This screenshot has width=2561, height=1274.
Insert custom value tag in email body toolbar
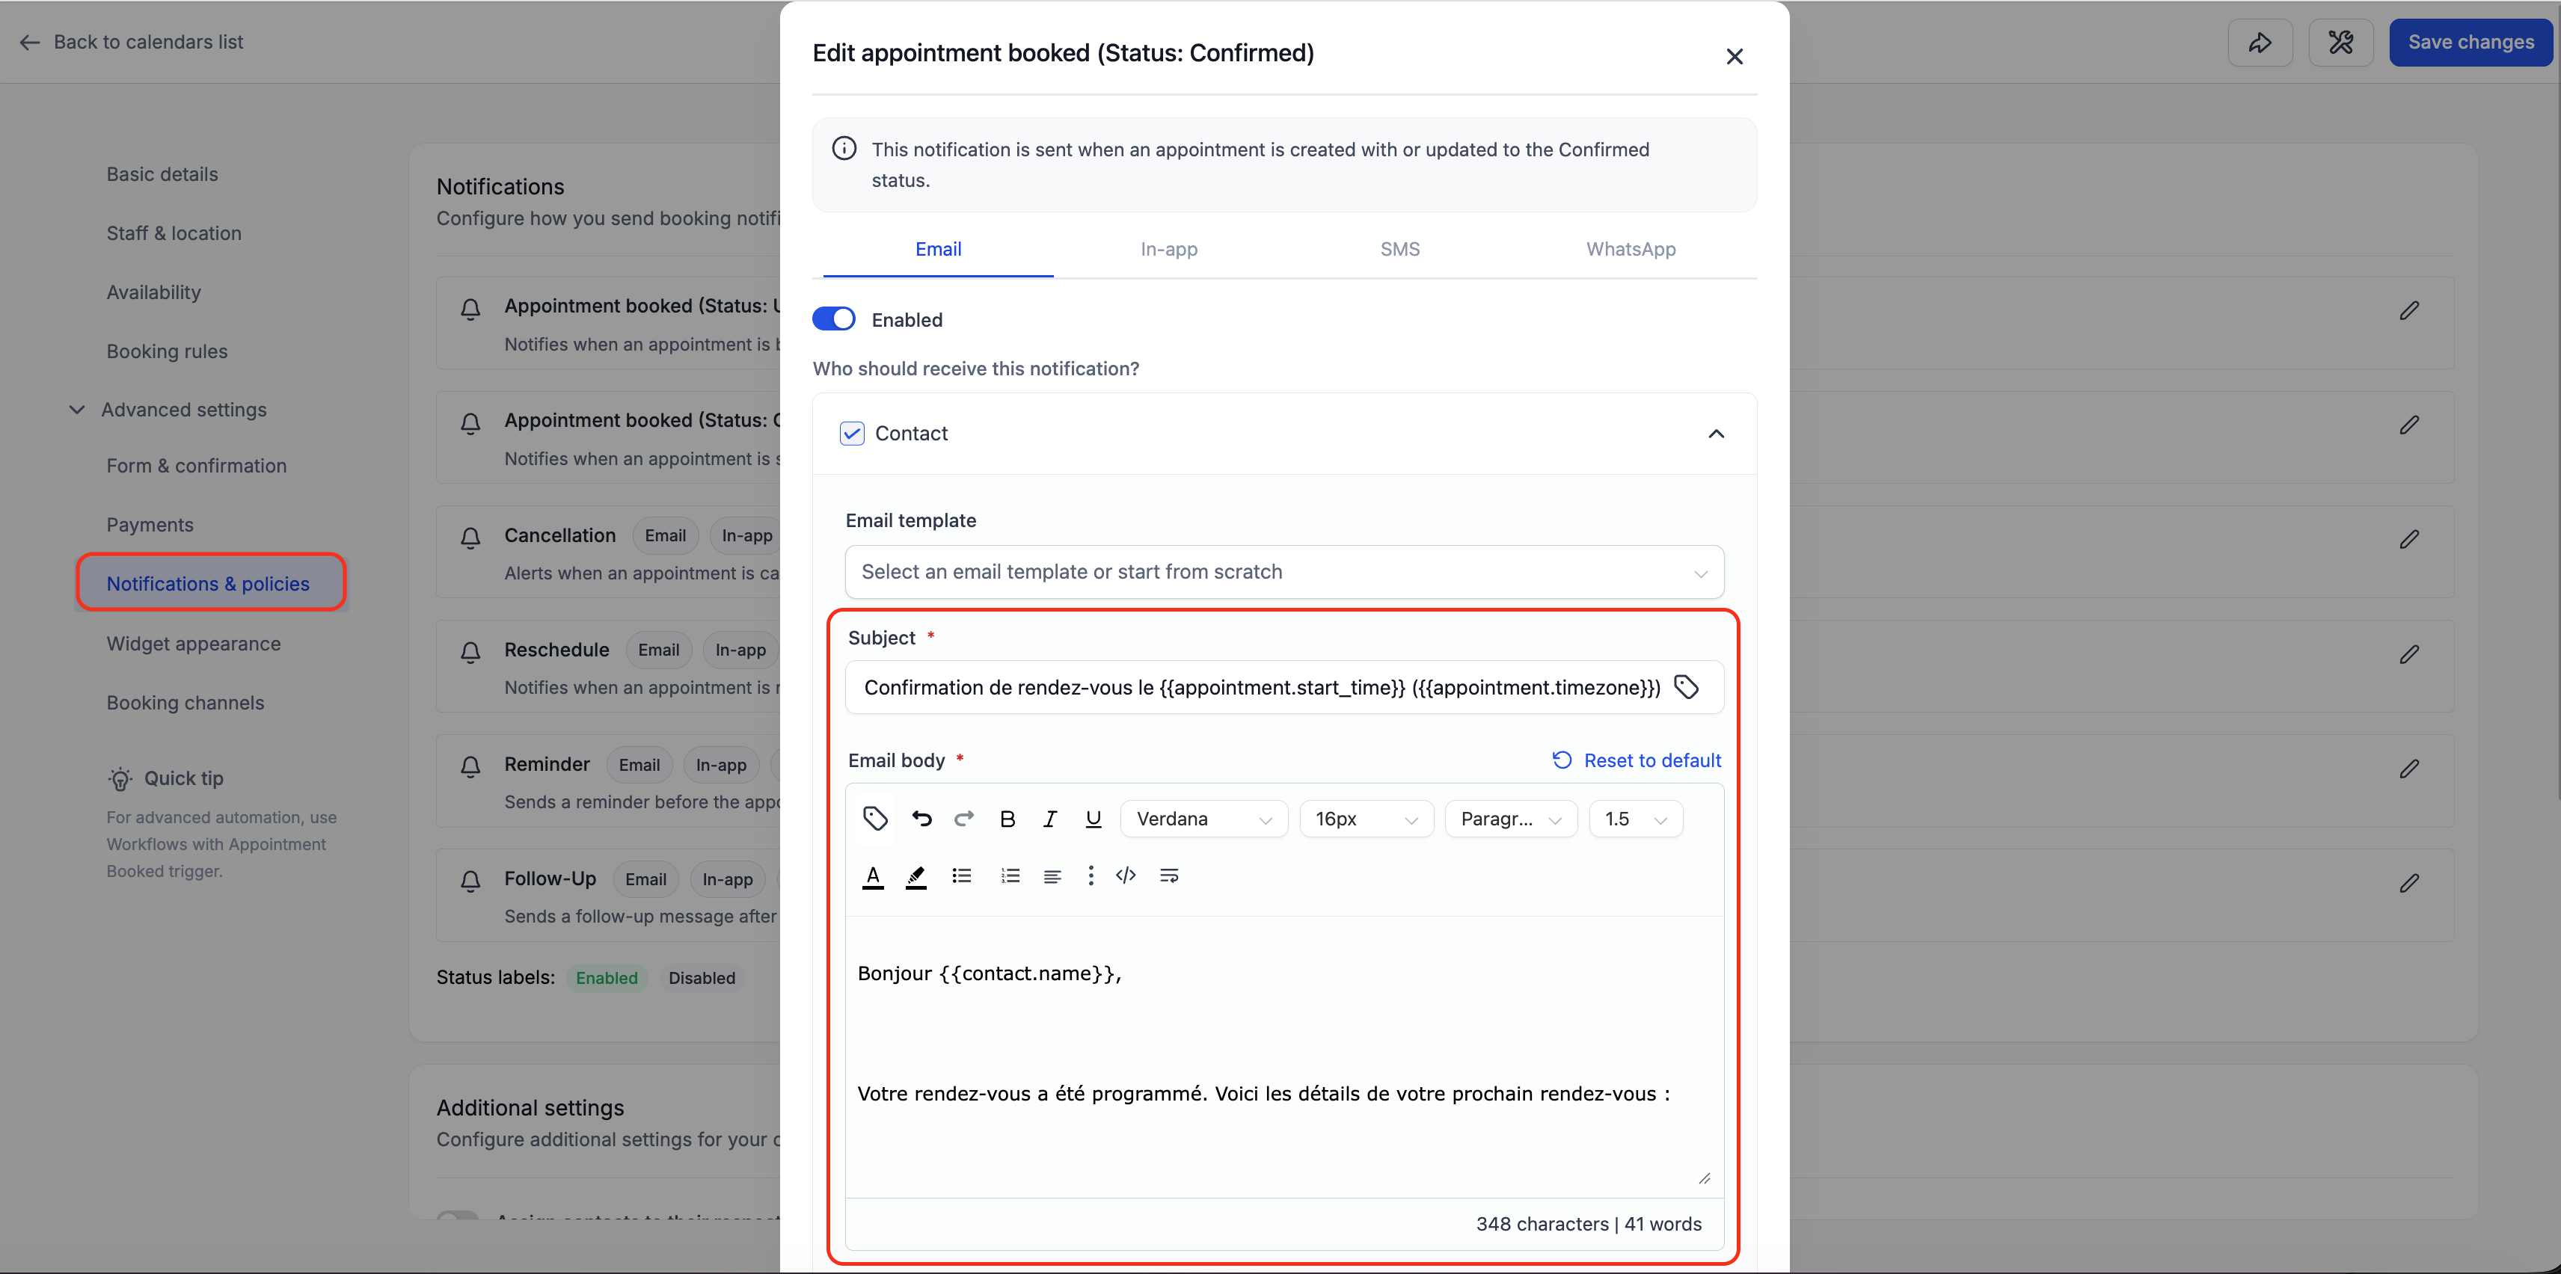tap(875, 819)
